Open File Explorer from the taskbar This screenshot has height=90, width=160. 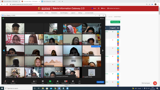(x=43, y=88)
